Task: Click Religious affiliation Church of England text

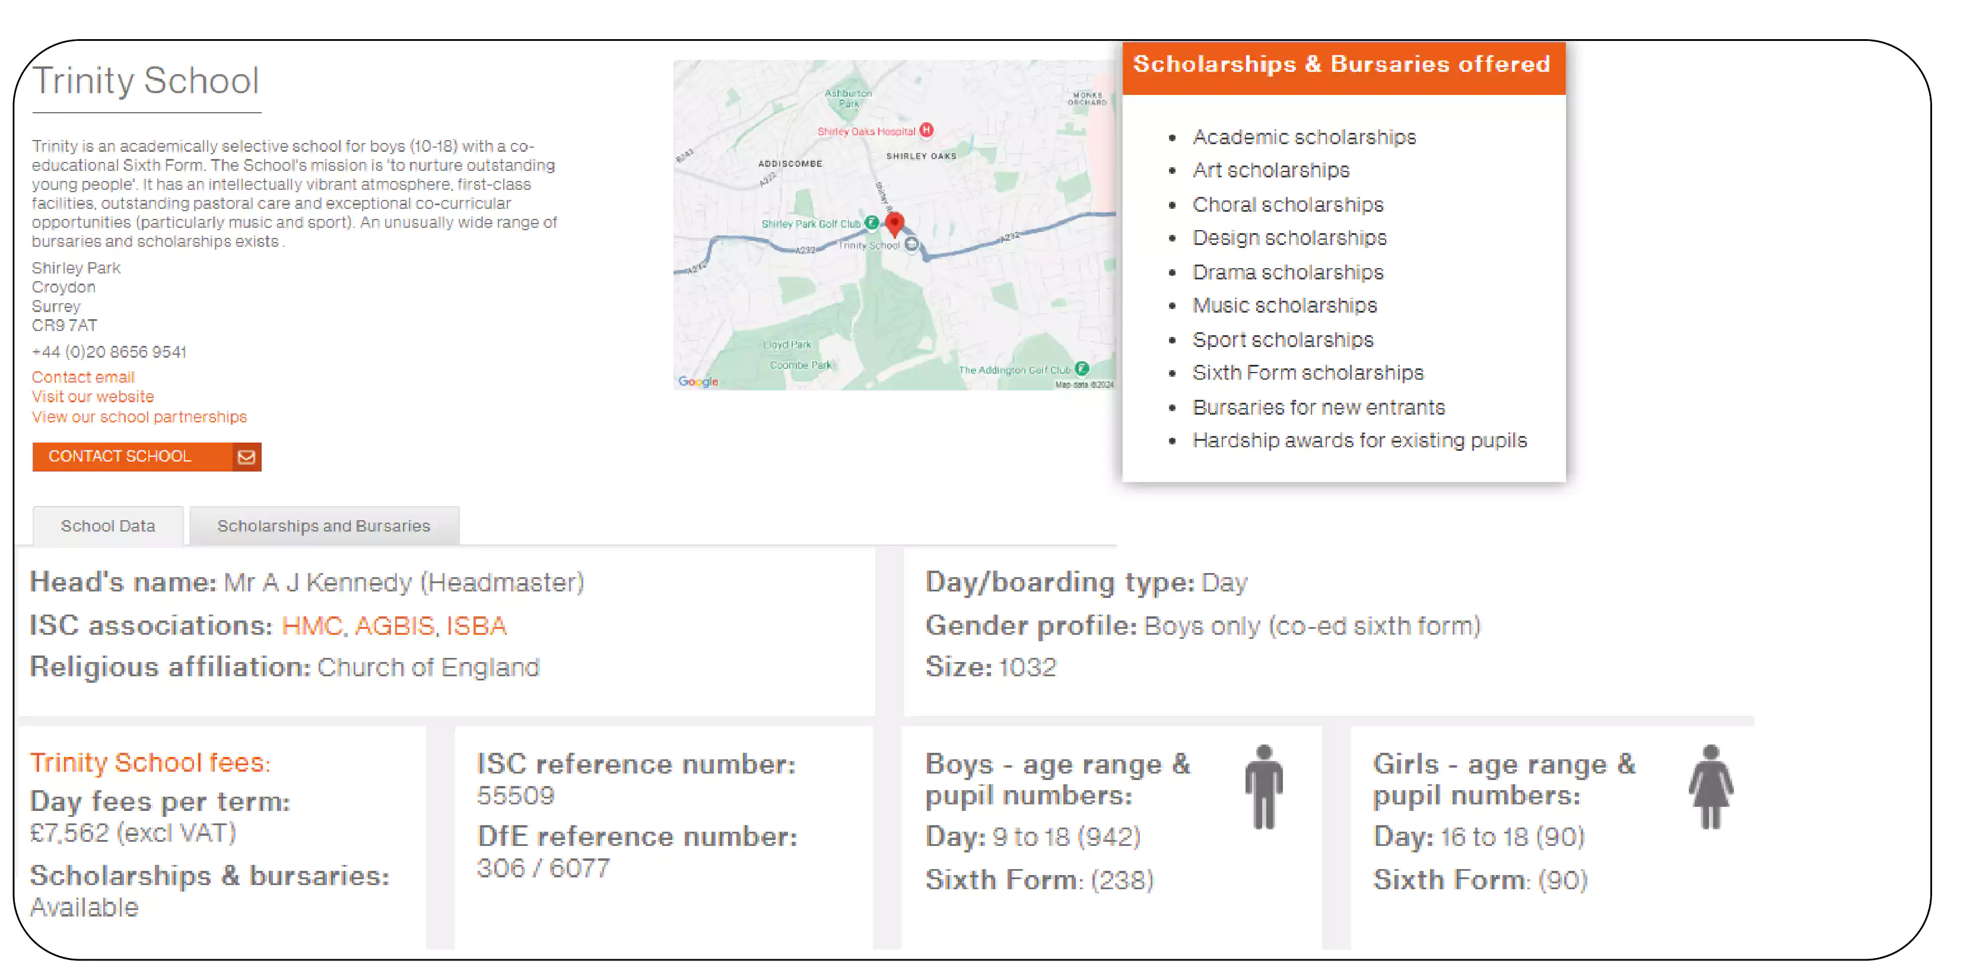Action: pyautogui.click(x=285, y=667)
